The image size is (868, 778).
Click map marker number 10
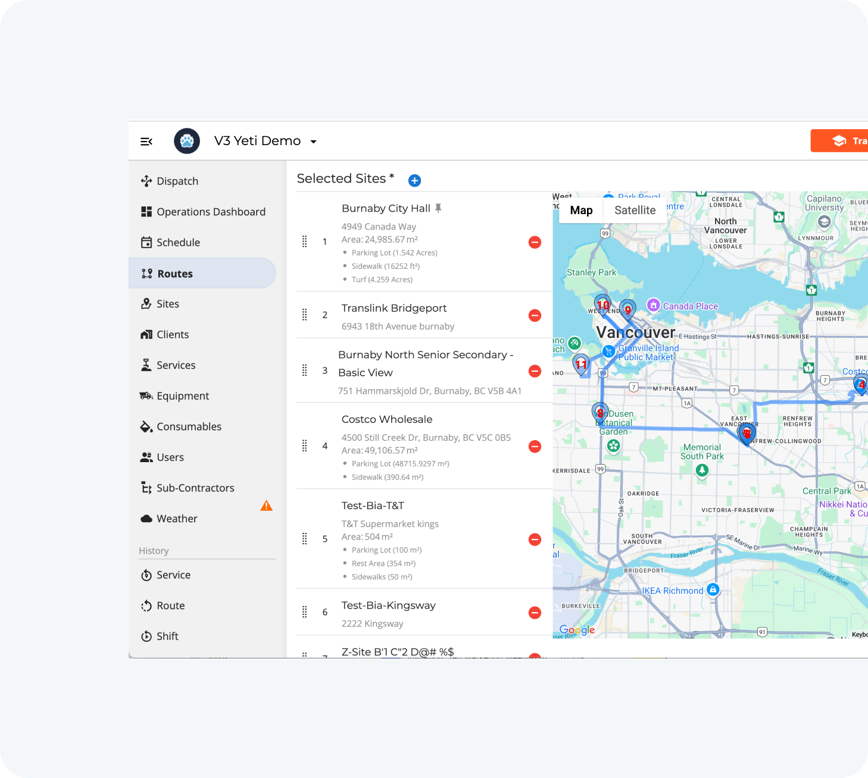pos(603,305)
